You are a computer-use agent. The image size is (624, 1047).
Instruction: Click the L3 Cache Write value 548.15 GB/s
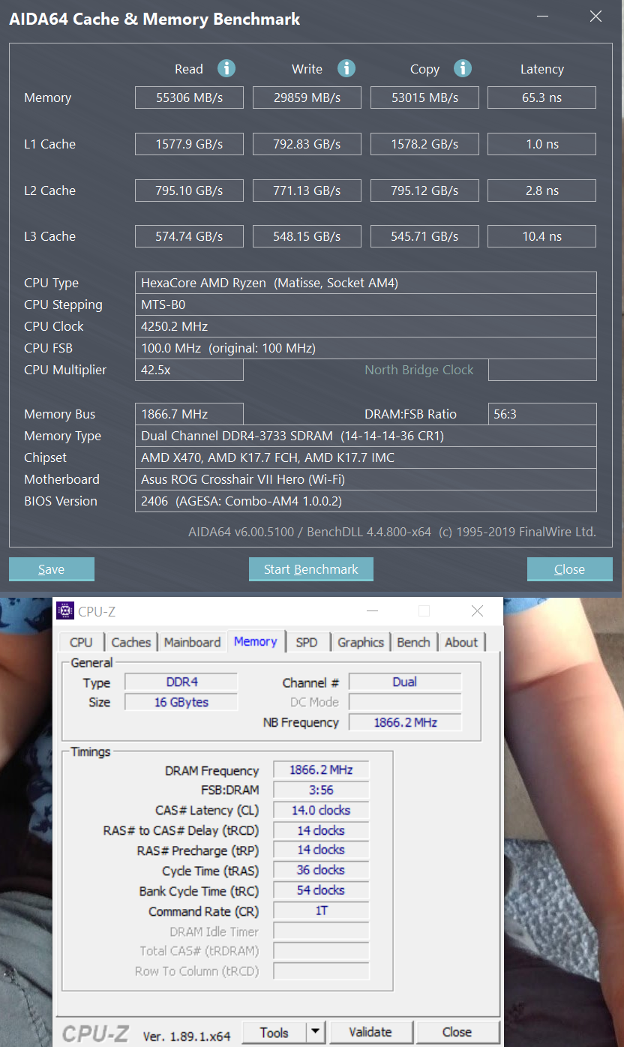(x=307, y=236)
